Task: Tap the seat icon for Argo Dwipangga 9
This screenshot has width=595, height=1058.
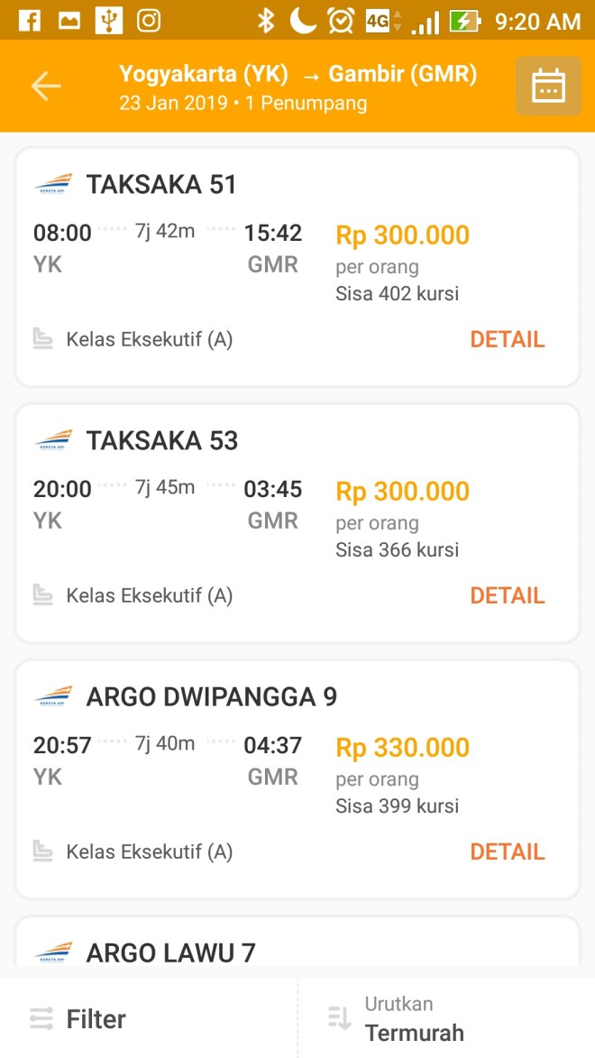Action: coord(42,851)
